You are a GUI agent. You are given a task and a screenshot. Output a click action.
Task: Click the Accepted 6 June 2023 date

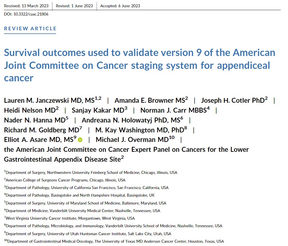click(x=120, y=6)
